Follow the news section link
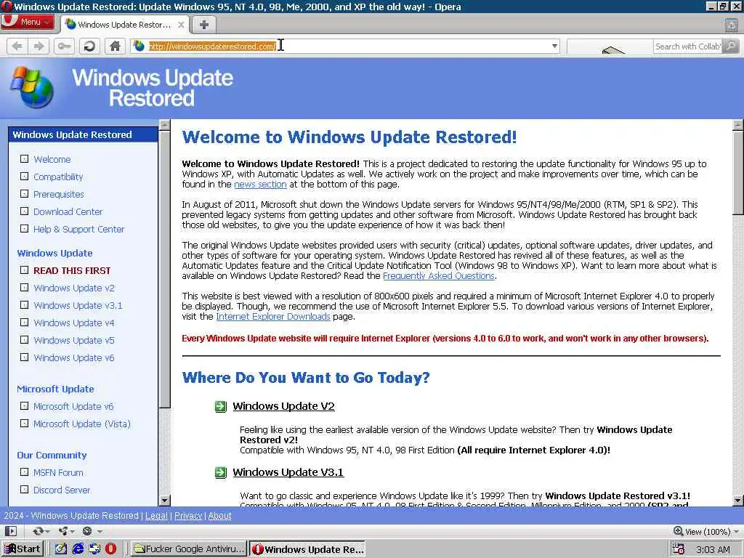Viewport: 744px width, 558px height. tap(260, 185)
